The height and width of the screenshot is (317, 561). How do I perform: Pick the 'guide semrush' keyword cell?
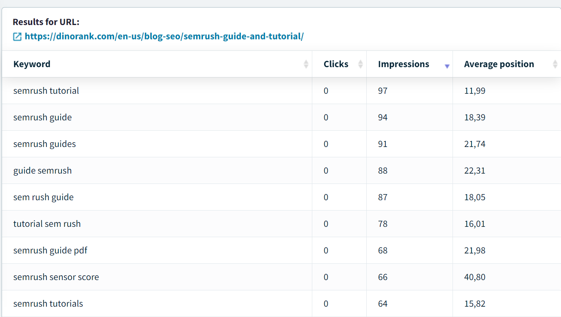[x=43, y=170]
